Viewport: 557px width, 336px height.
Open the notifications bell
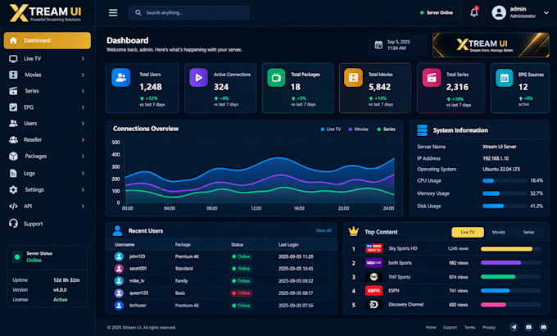(474, 13)
